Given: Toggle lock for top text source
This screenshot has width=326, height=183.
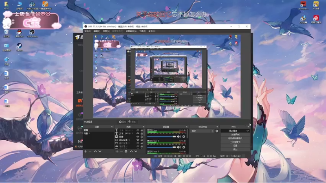Looking at the screenshot, I should [142, 130].
